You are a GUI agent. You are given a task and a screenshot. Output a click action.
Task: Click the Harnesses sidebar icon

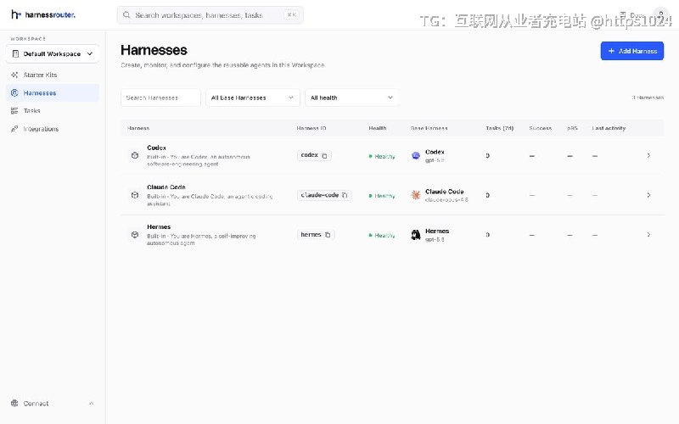(x=14, y=92)
